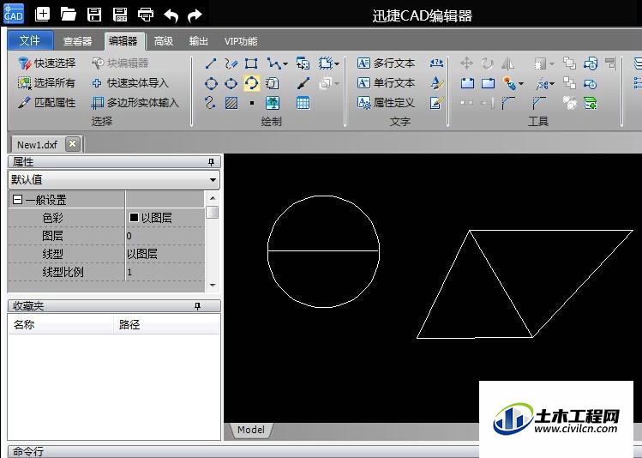Open the 默认值 combo box dropdown

click(x=213, y=180)
